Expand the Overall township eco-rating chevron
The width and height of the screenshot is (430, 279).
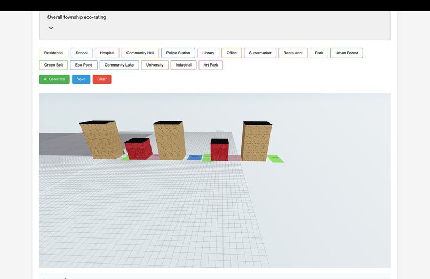point(51,28)
